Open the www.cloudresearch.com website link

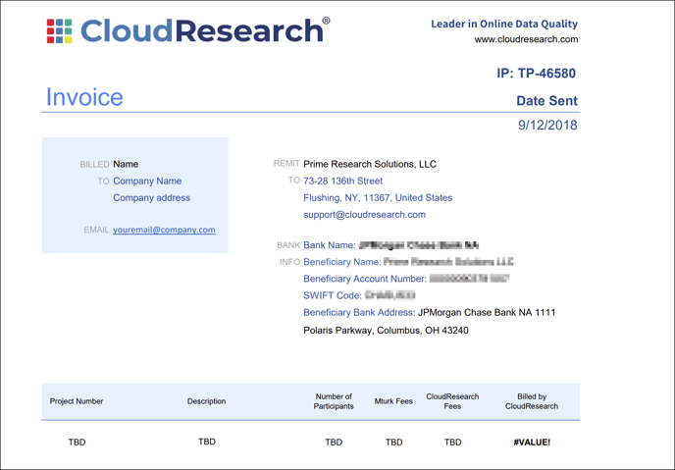(526, 39)
